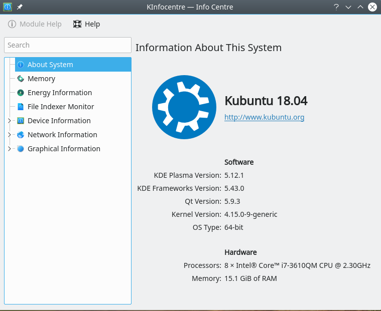Click the File Indexer Monitor icon
The width and height of the screenshot is (381, 311).
[x=21, y=107]
